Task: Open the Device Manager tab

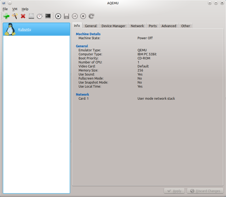Action: click(113, 26)
